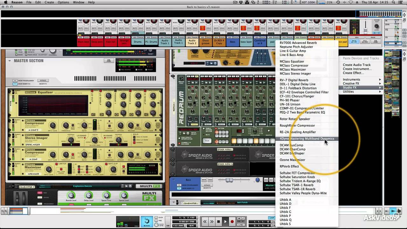The height and width of the screenshot is (229, 407).
Task: Click Create Instrument... in the context menu
Action: pos(357,69)
